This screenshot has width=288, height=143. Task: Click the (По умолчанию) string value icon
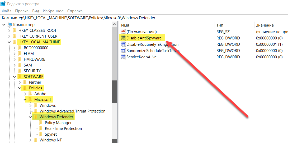pos(123,32)
